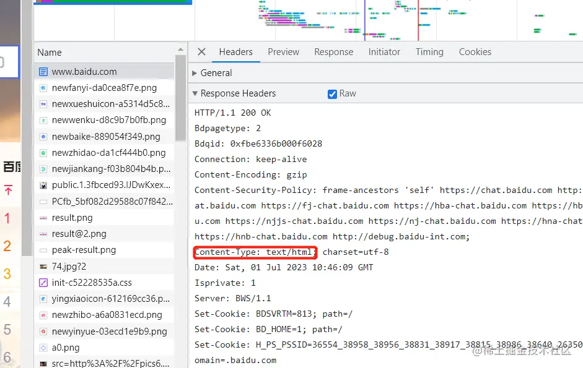Select the peak-result.png request
583x368 pixels.
104,250
